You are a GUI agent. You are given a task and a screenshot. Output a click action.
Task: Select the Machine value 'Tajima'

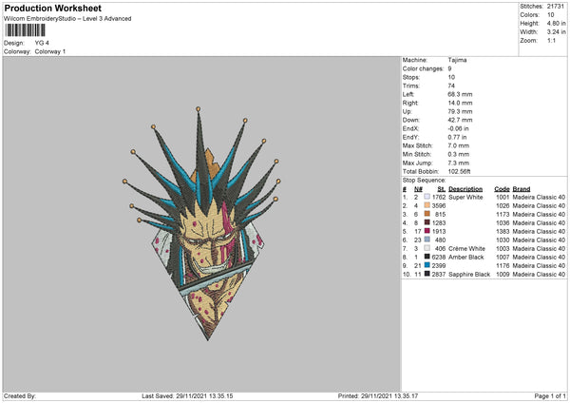pos(457,60)
